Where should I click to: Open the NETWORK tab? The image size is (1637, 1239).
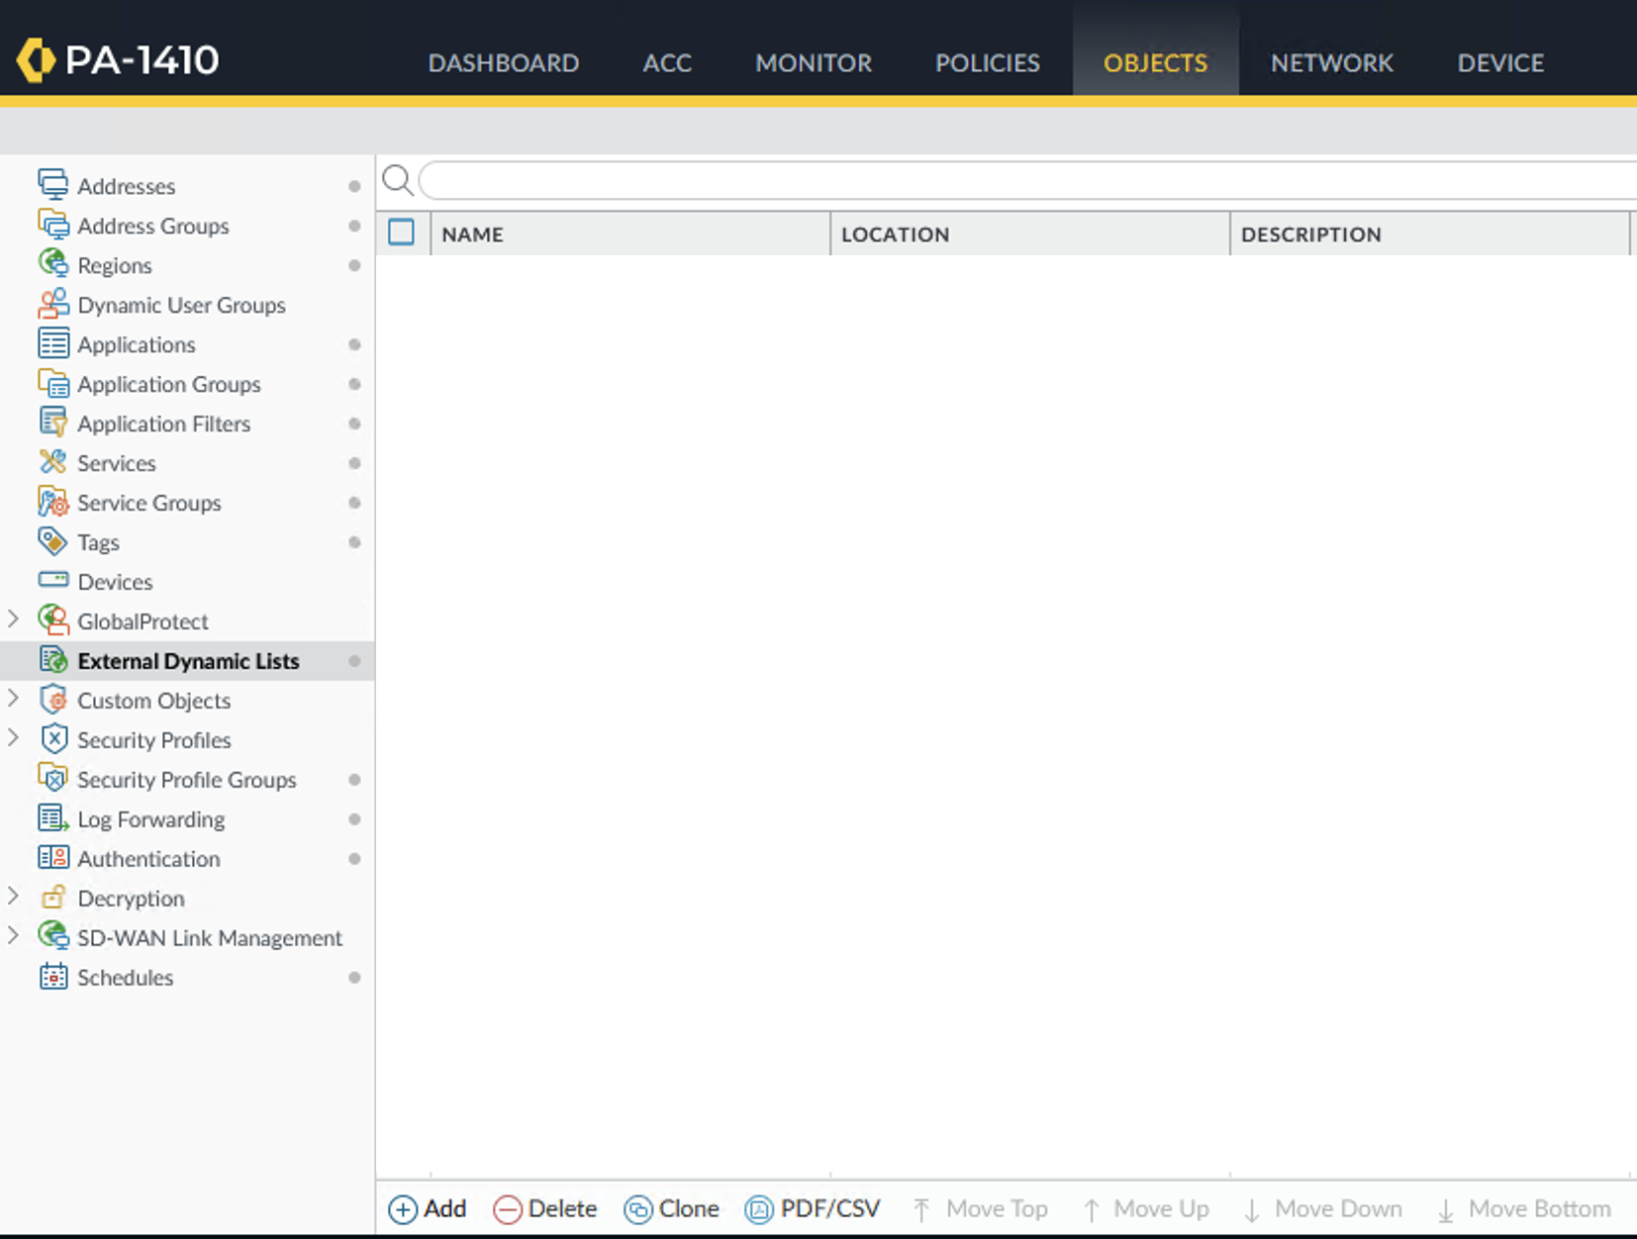[1331, 63]
